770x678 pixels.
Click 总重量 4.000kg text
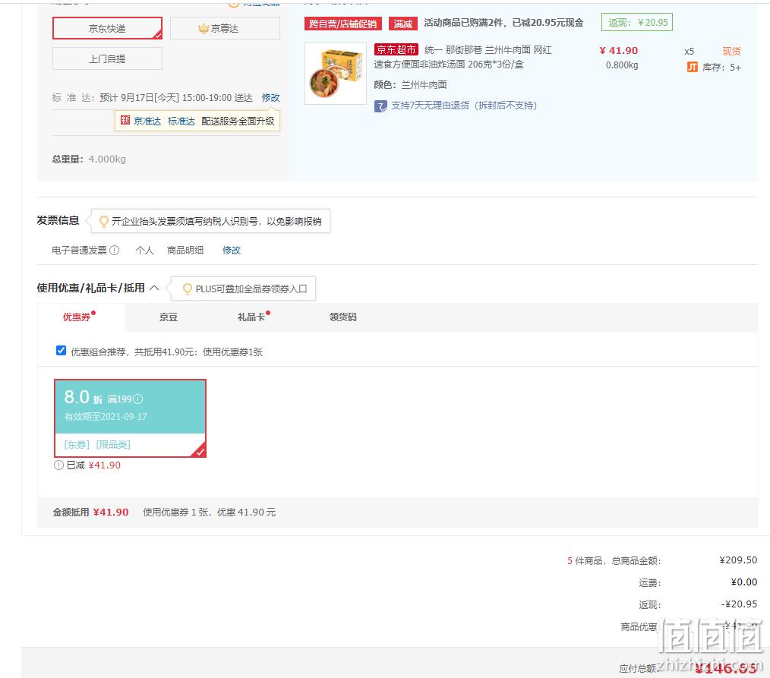pyautogui.click(x=89, y=159)
